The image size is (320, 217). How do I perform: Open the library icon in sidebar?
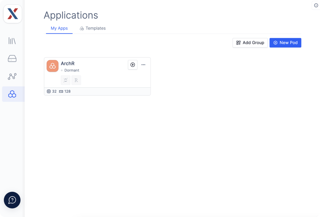coord(12,41)
